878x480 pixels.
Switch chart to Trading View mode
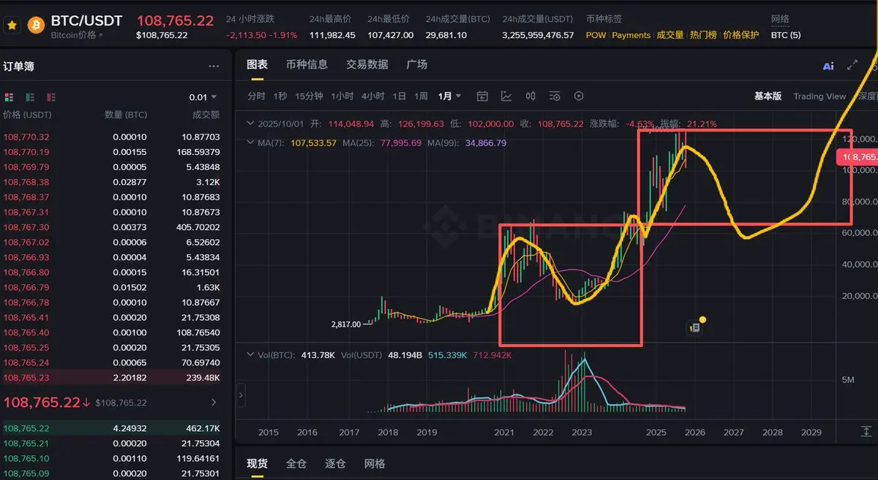(819, 96)
